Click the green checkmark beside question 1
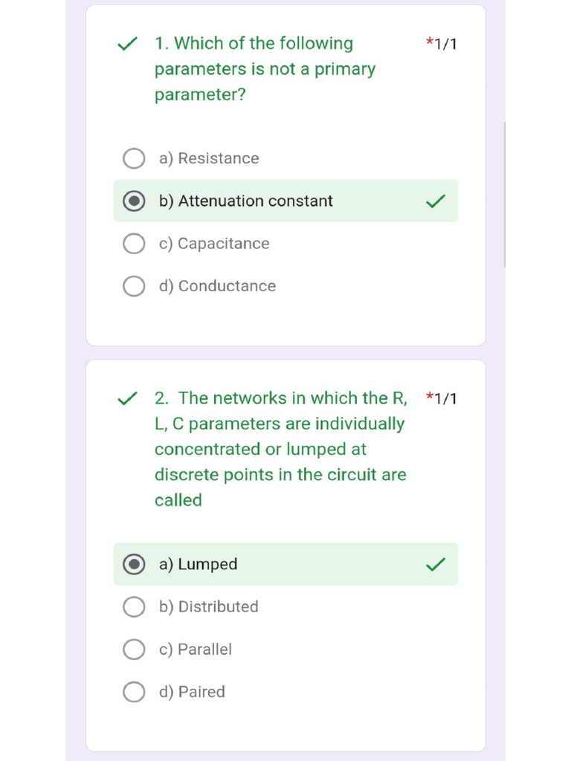 click(x=128, y=45)
